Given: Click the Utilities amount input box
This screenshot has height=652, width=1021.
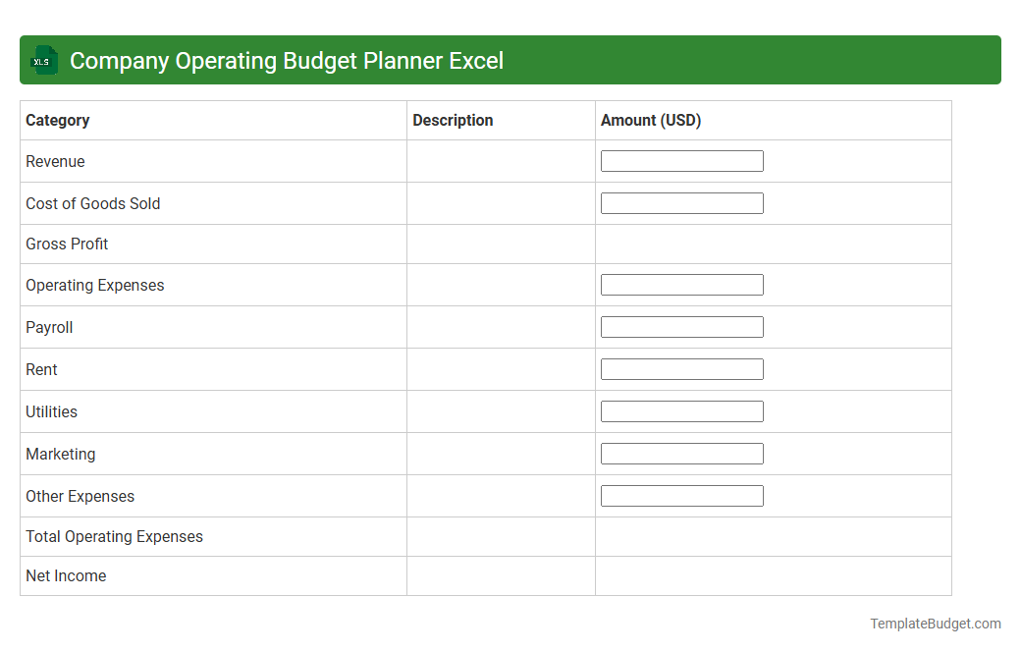Looking at the screenshot, I should tap(681, 410).
